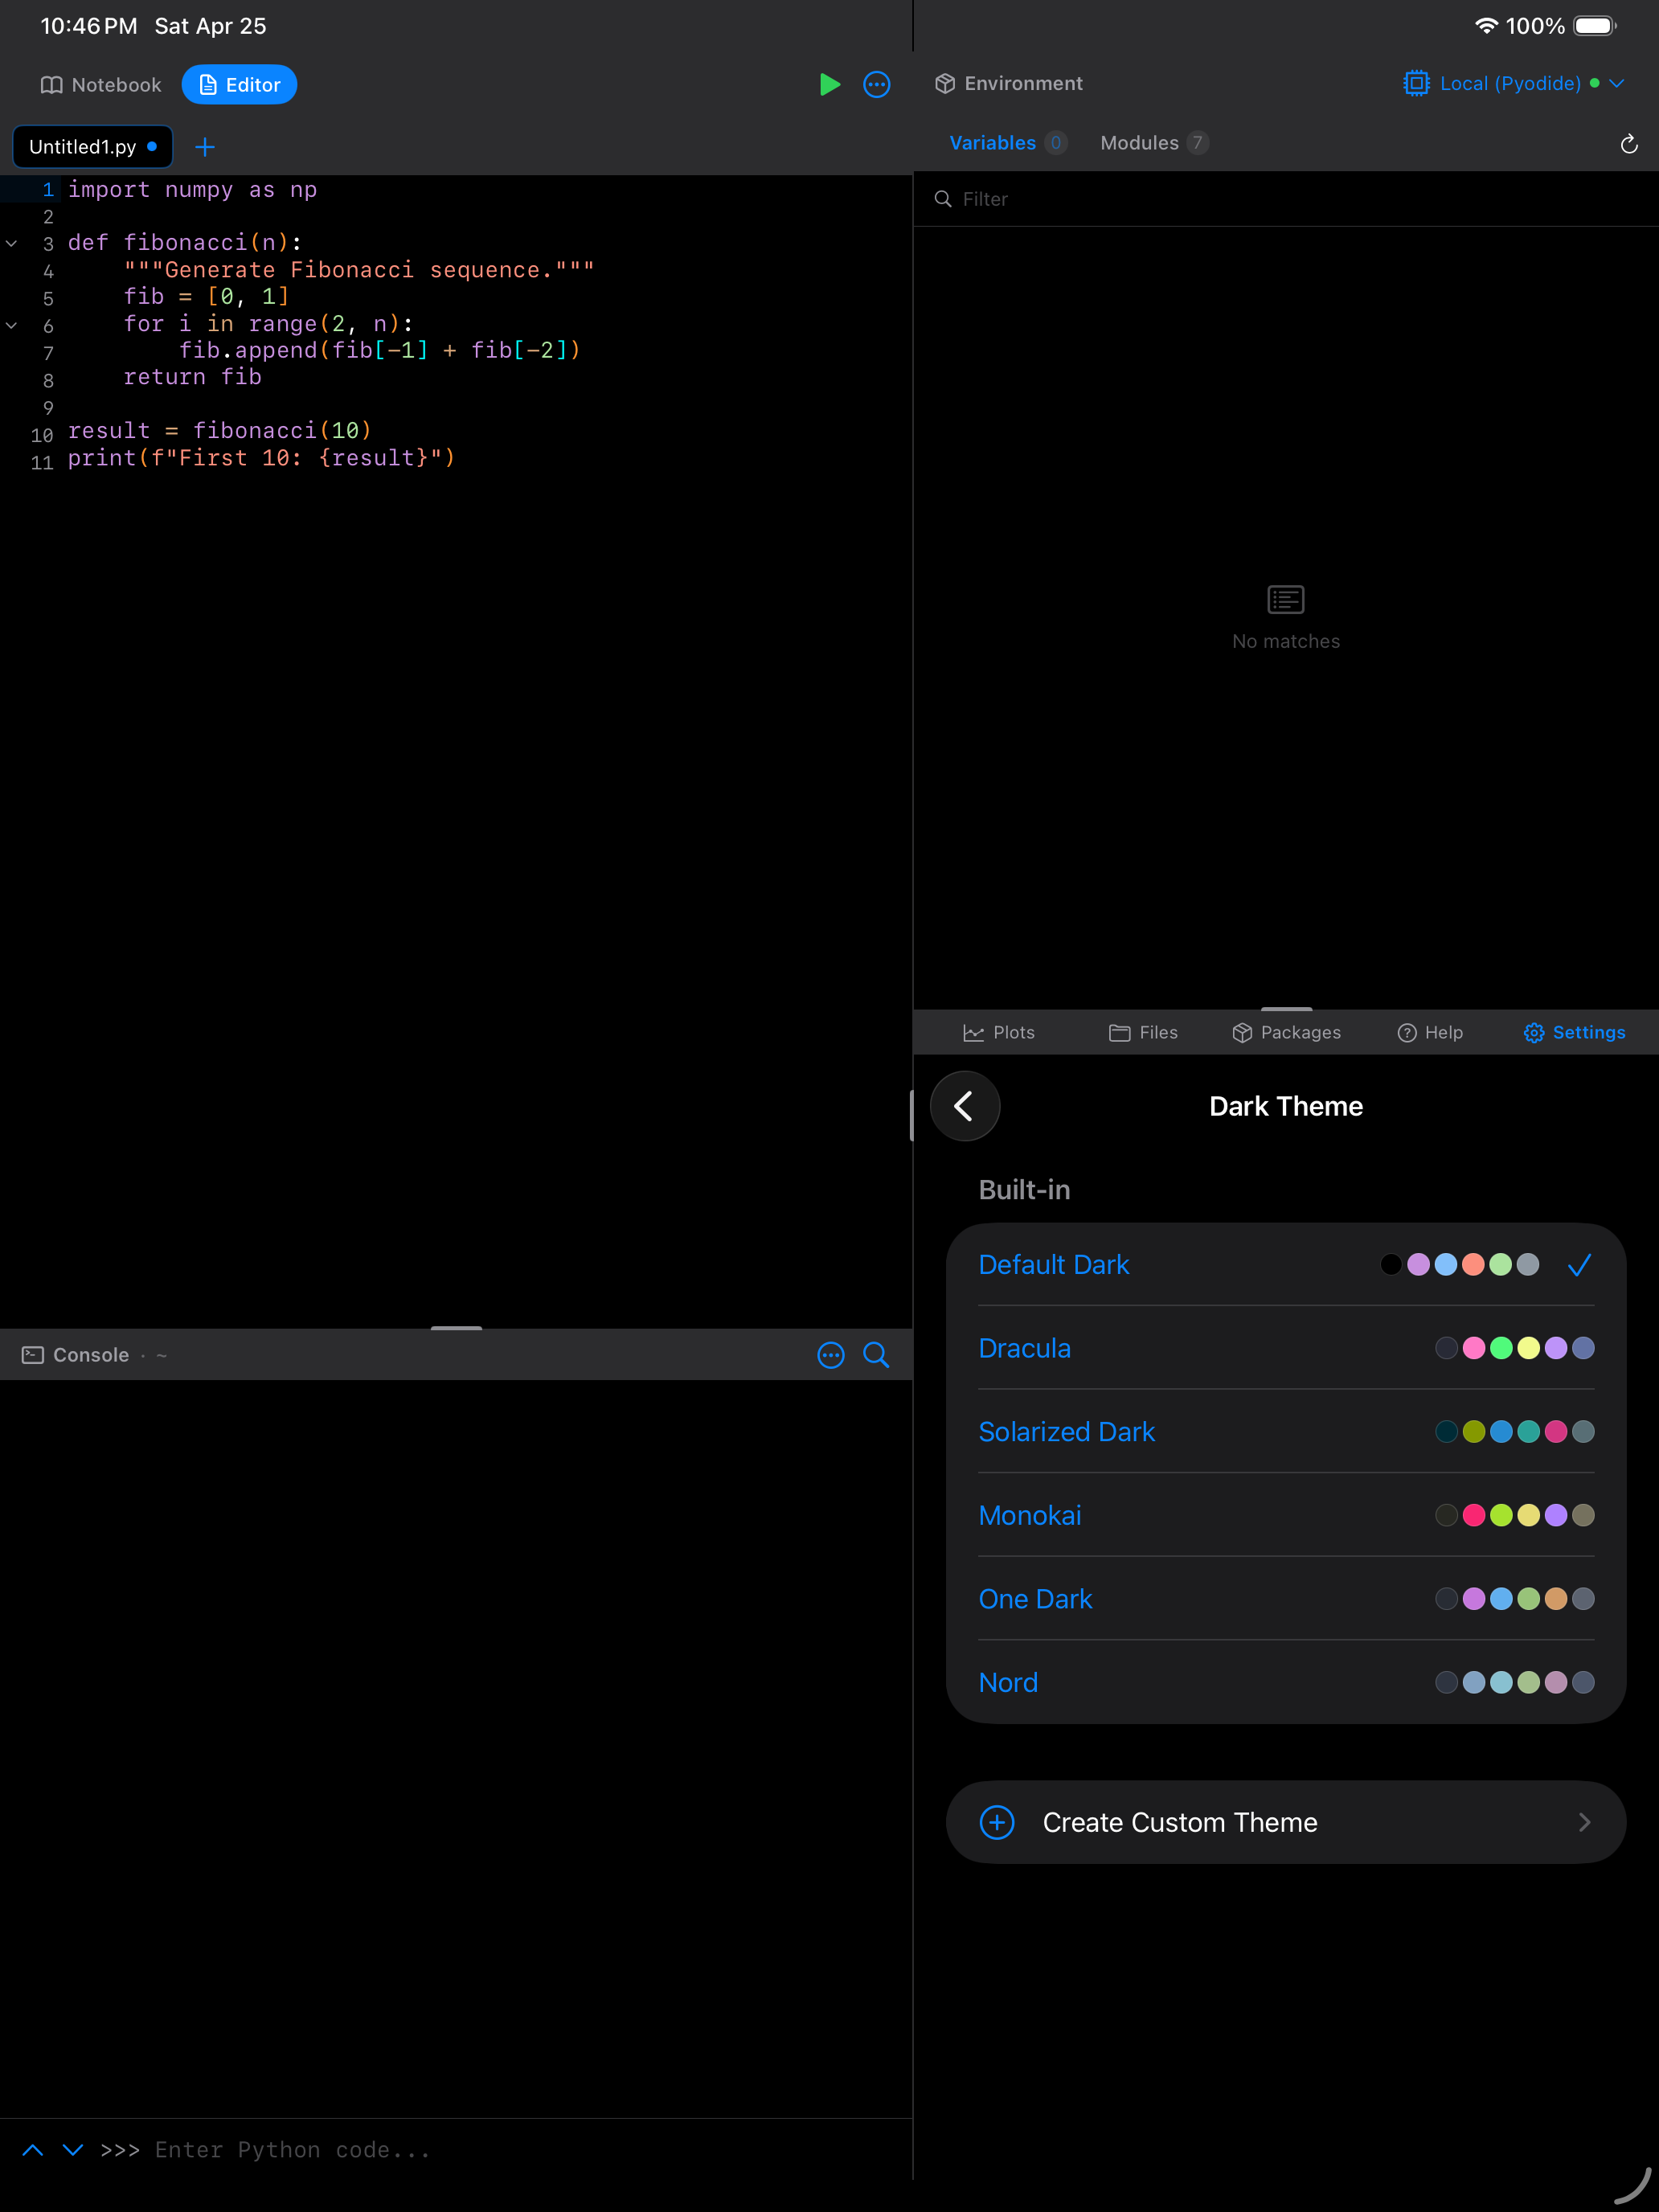
Task: Click the console divider drag handle
Action: point(456,1328)
